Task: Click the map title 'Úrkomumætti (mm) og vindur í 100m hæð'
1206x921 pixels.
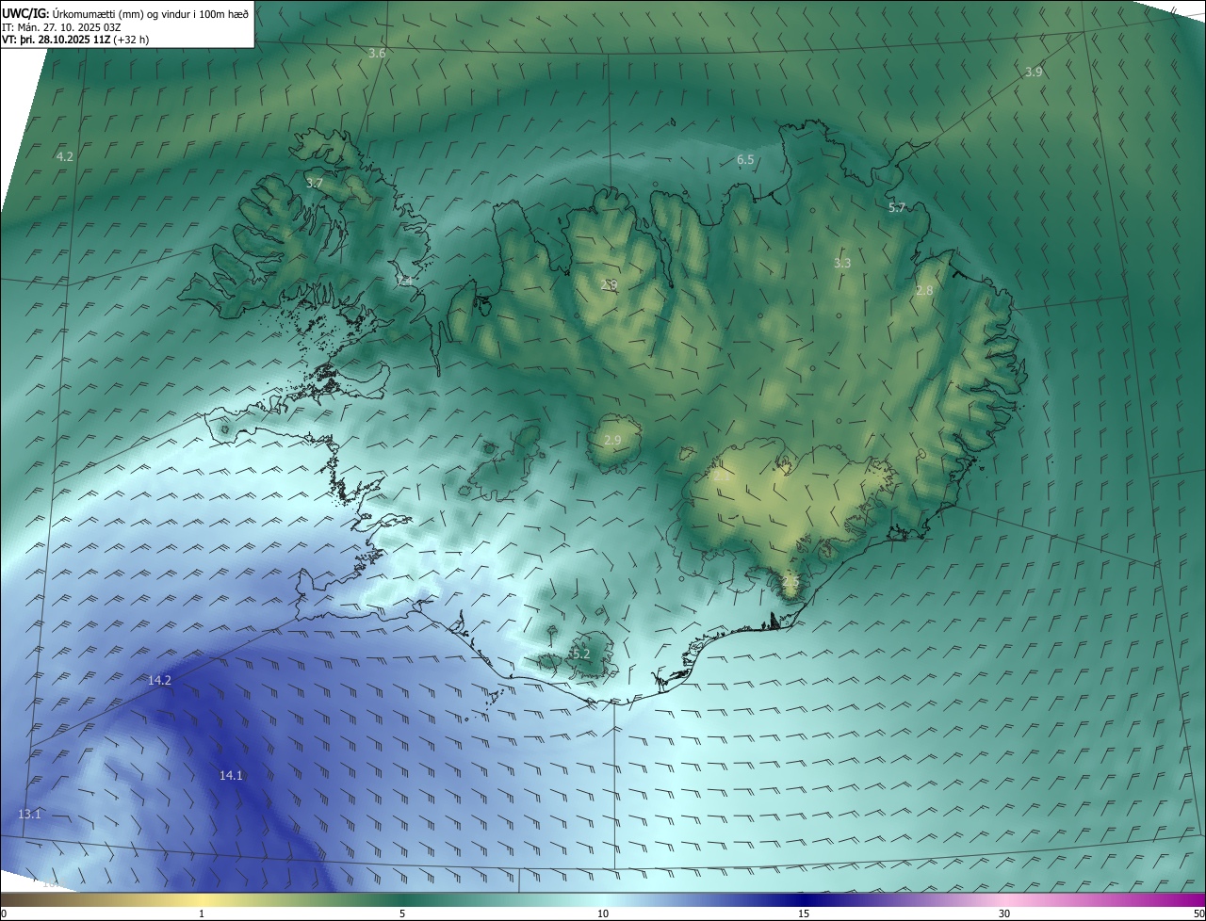Action: 152,12
